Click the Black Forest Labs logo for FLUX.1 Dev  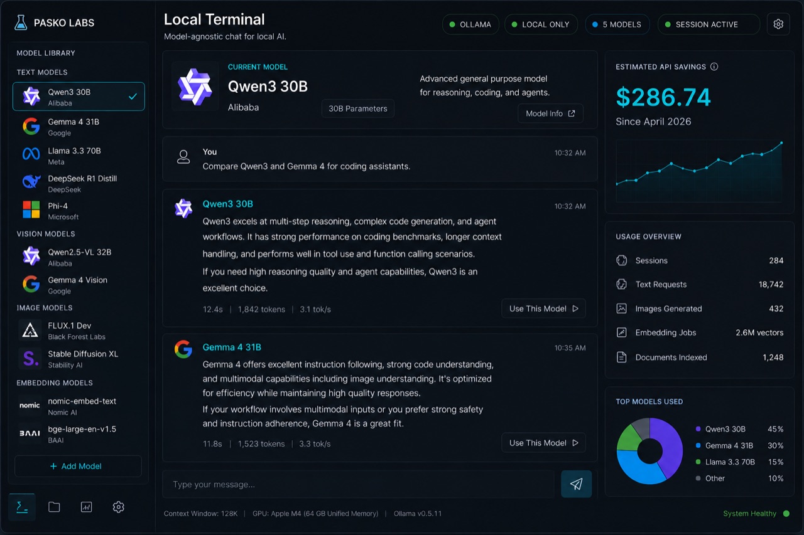click(30, 331)
